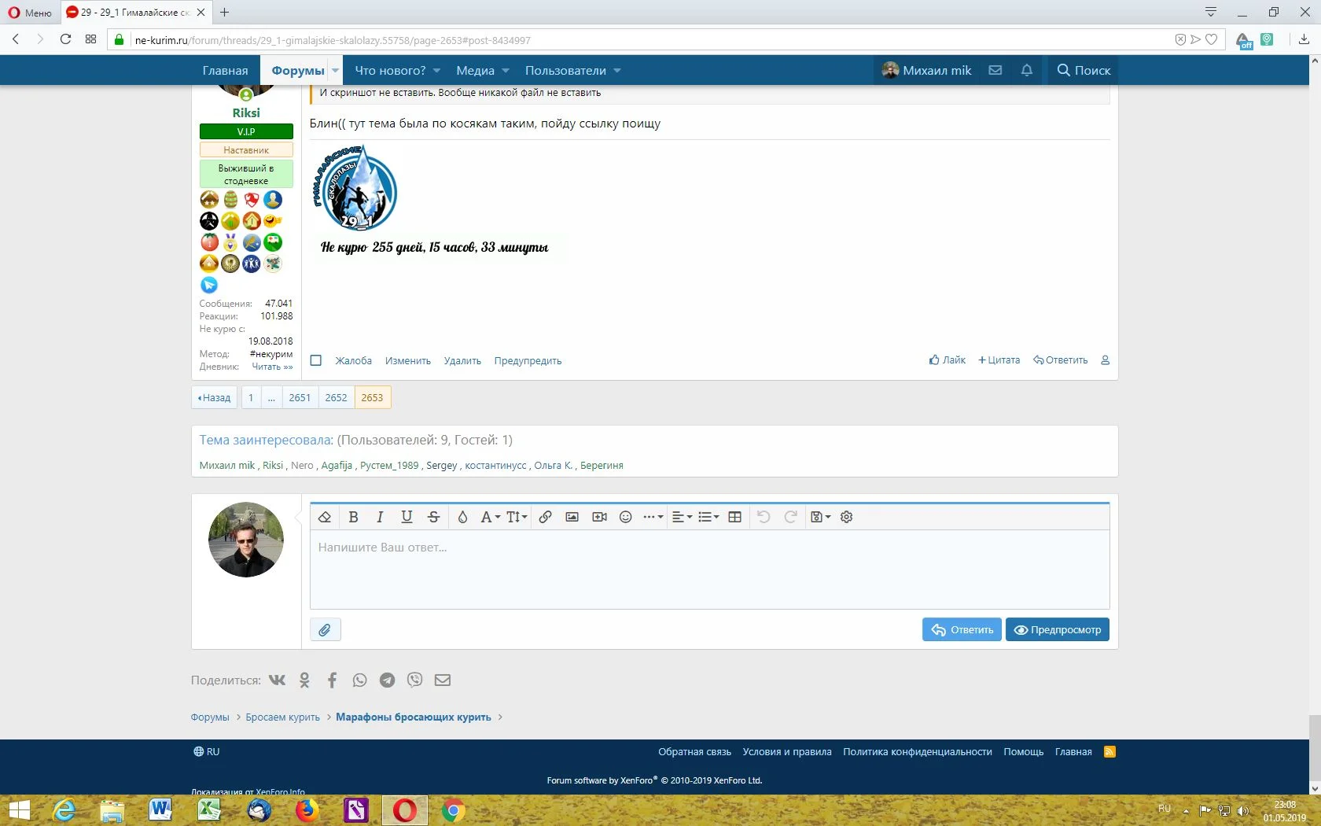Attach a file with paperclip button
This screenshot has width=1321, height=826.
[325, 630]
